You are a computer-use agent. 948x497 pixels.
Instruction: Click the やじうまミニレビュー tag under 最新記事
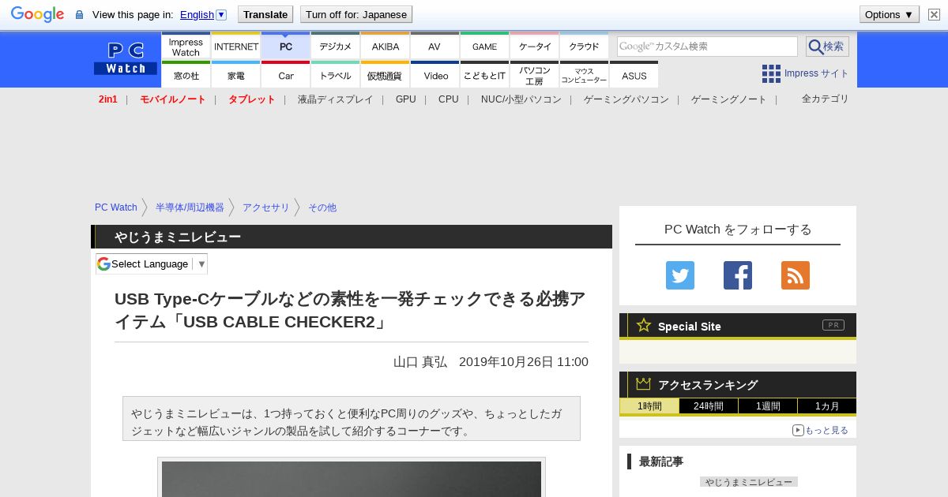point(749,481)
